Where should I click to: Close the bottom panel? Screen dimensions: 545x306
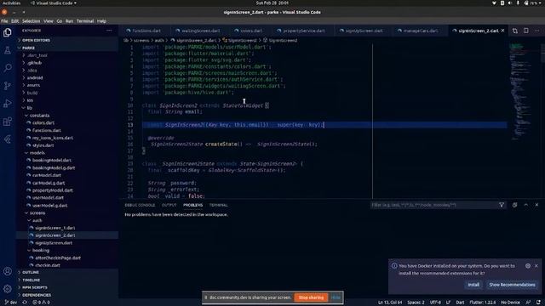coord(536,205)
